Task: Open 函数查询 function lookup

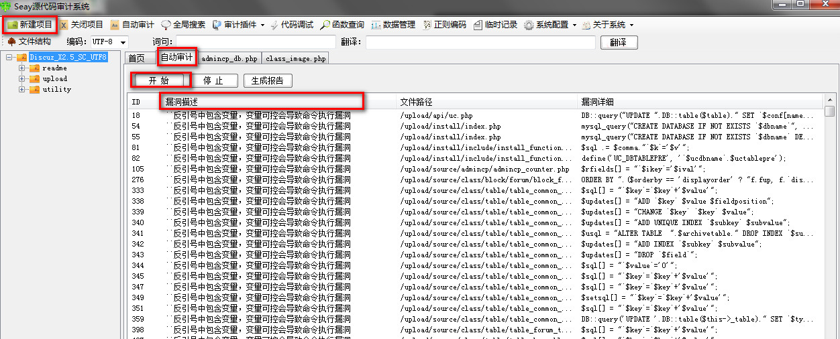Action: (342, 25)
